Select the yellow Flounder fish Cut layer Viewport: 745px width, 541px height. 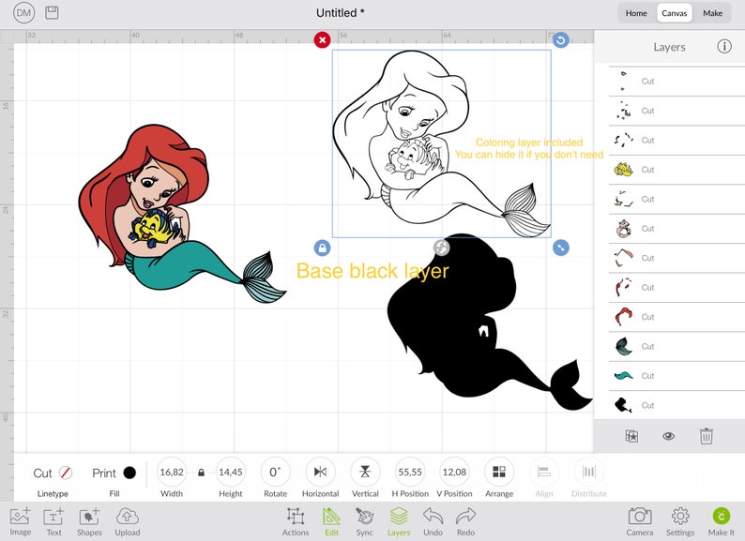pyautogui.click(x=677, y=170)
